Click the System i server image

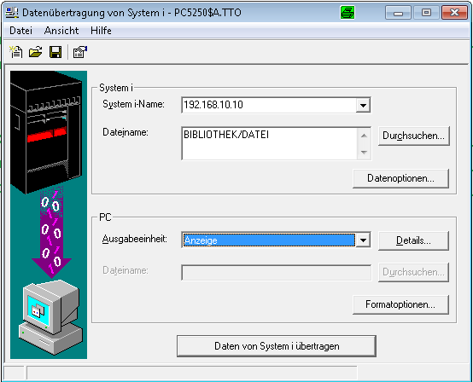coord(46,132)
